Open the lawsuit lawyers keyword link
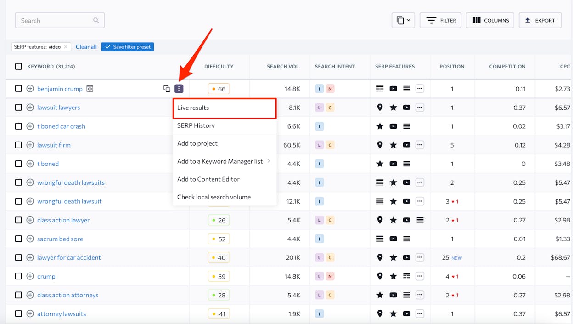This screenshot has width=573, height=324. (58, 108)
